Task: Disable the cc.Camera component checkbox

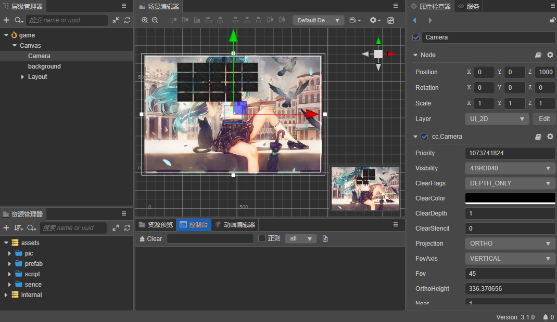Action: tap(424, 137)
